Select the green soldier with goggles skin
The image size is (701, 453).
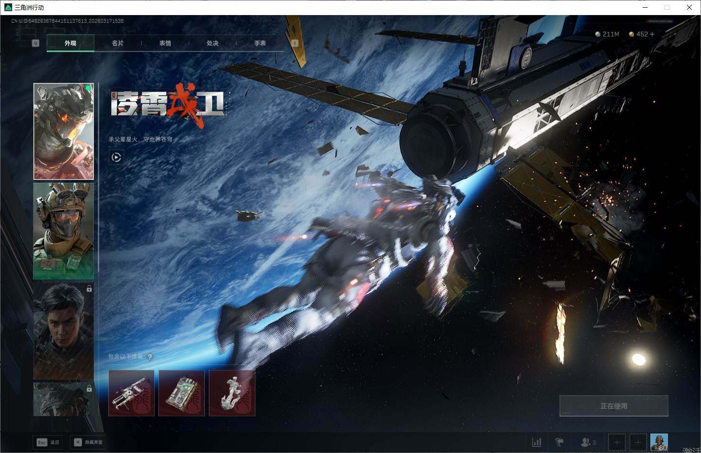pyautogui.click(x=64, y=231)
